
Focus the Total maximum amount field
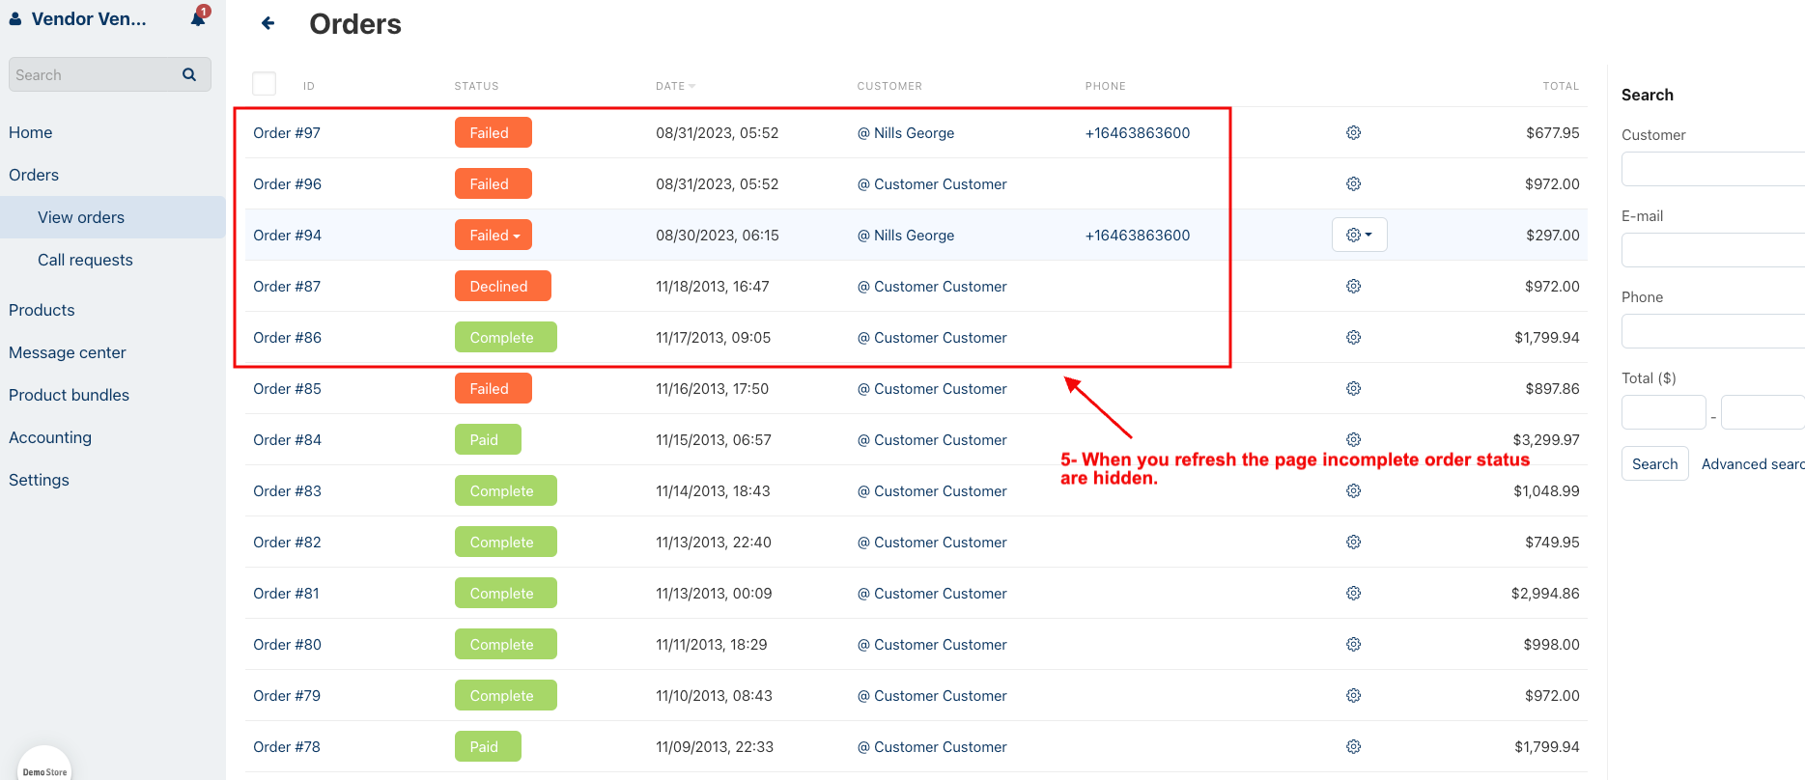(1763, 411)
